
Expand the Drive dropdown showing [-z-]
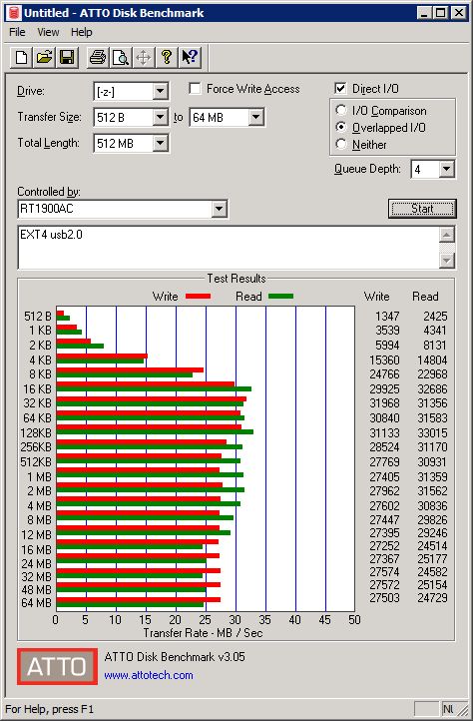131,92
